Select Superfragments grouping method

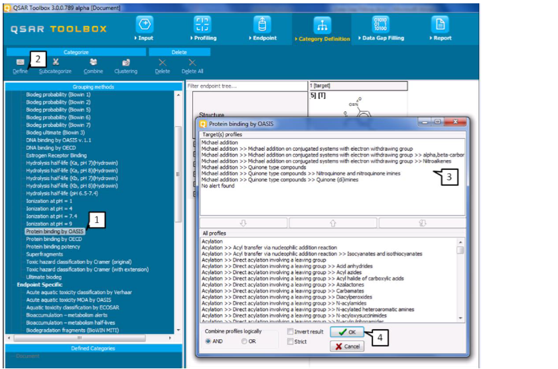[44, 254]
